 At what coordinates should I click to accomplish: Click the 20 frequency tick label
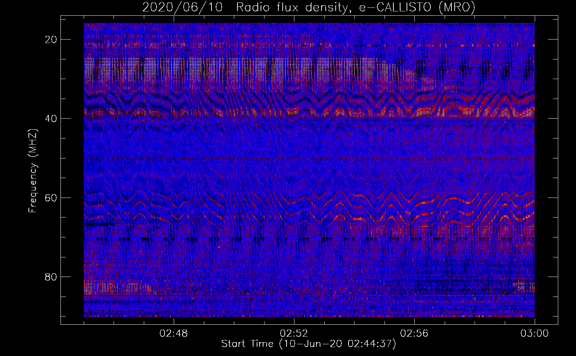[51, 40]
